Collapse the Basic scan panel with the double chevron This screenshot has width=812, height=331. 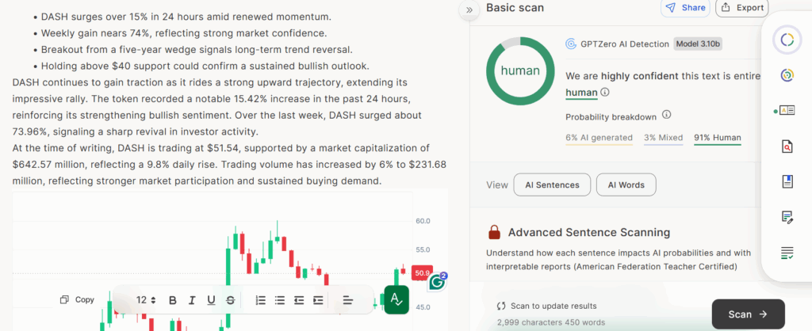point(469,9)
